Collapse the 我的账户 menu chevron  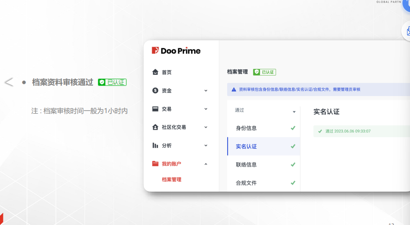(x=206, y=164)
